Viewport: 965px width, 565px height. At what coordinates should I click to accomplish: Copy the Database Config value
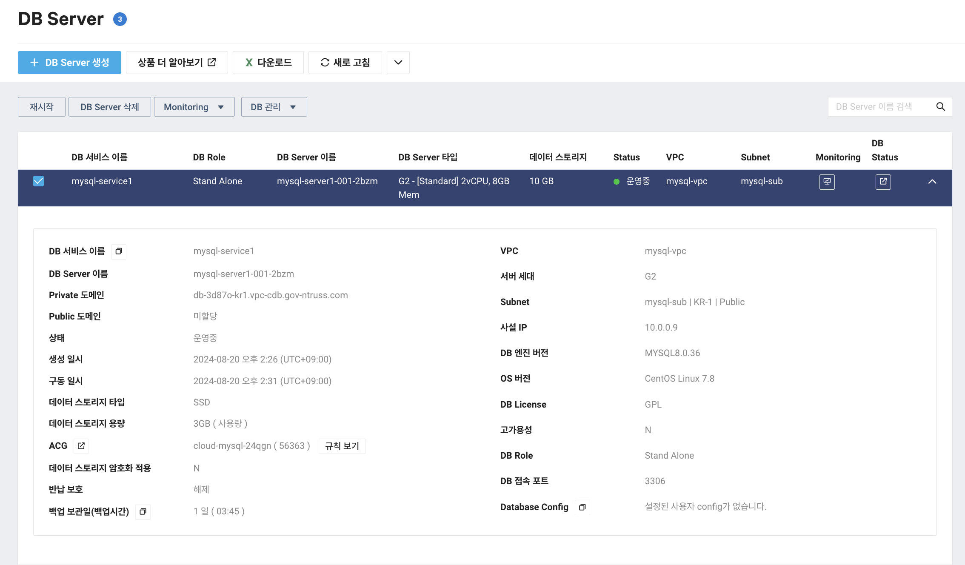pyautogui.click(x=582, y=507)
